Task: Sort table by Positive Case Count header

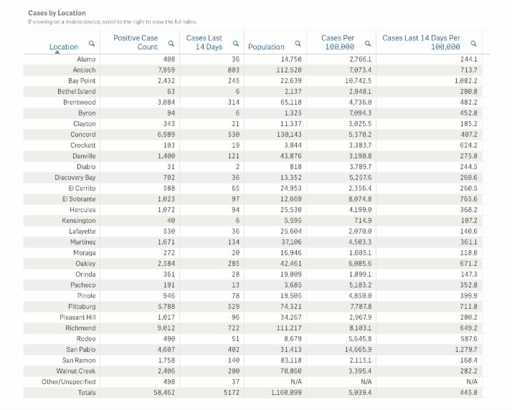Action: pyautogui.click(x=136, y=42)
